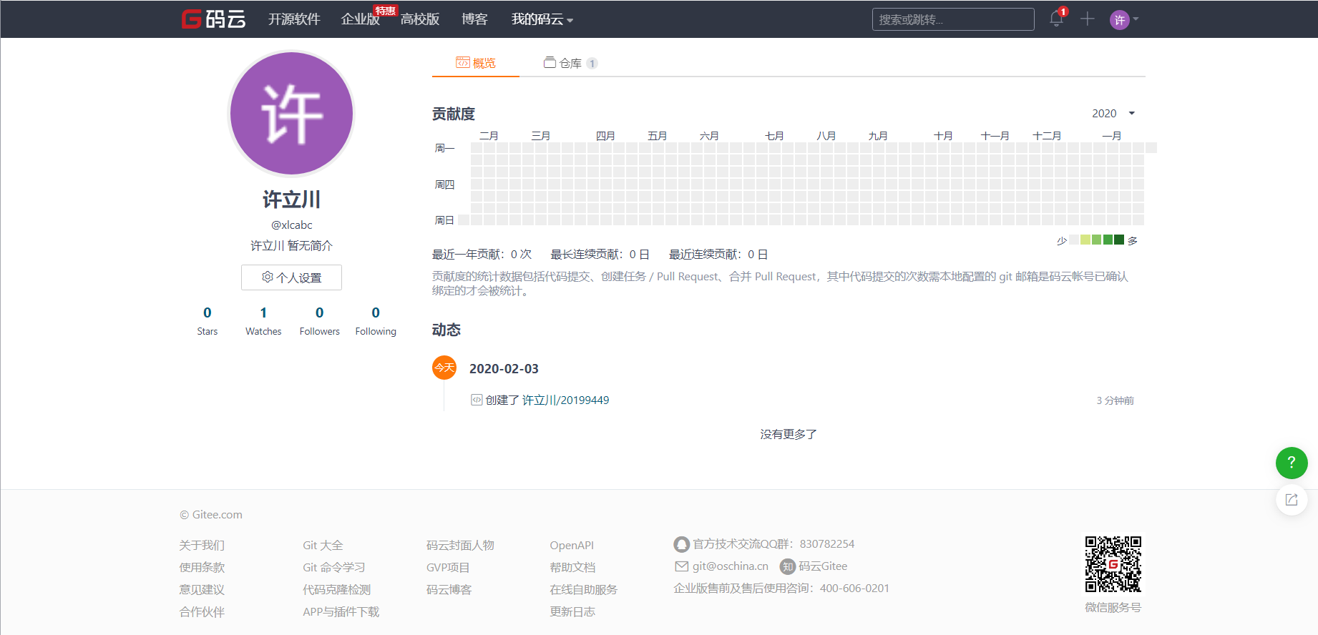This screenshot has width=1318, height=635.
Task: Open Git 大全 footer link
Action: [323, 545]
